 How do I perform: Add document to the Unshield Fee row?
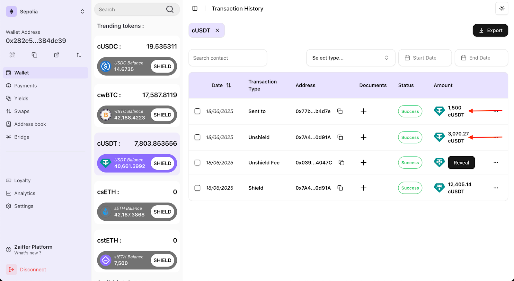[x=363, y=163]
